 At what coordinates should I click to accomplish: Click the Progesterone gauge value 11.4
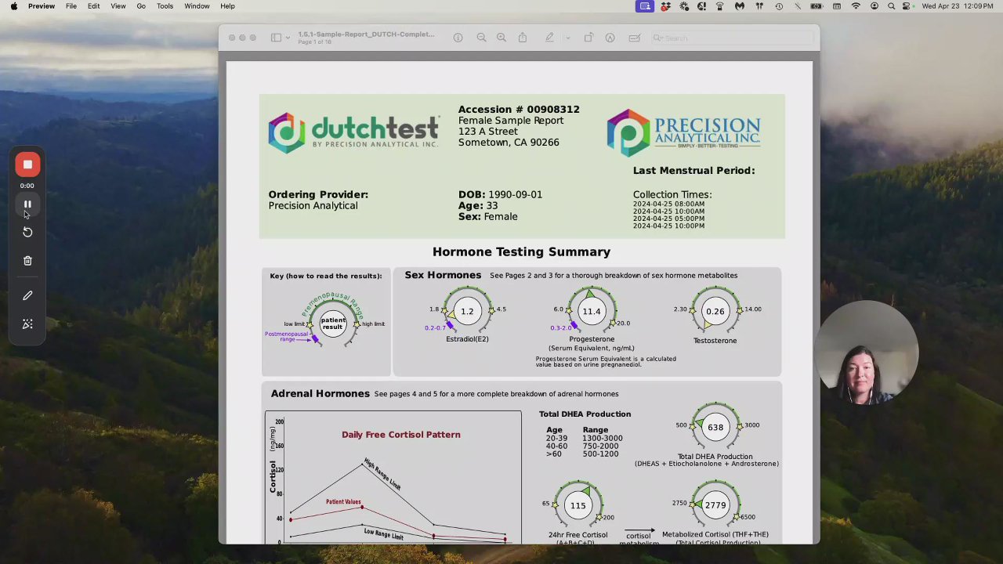click(592, 311)
